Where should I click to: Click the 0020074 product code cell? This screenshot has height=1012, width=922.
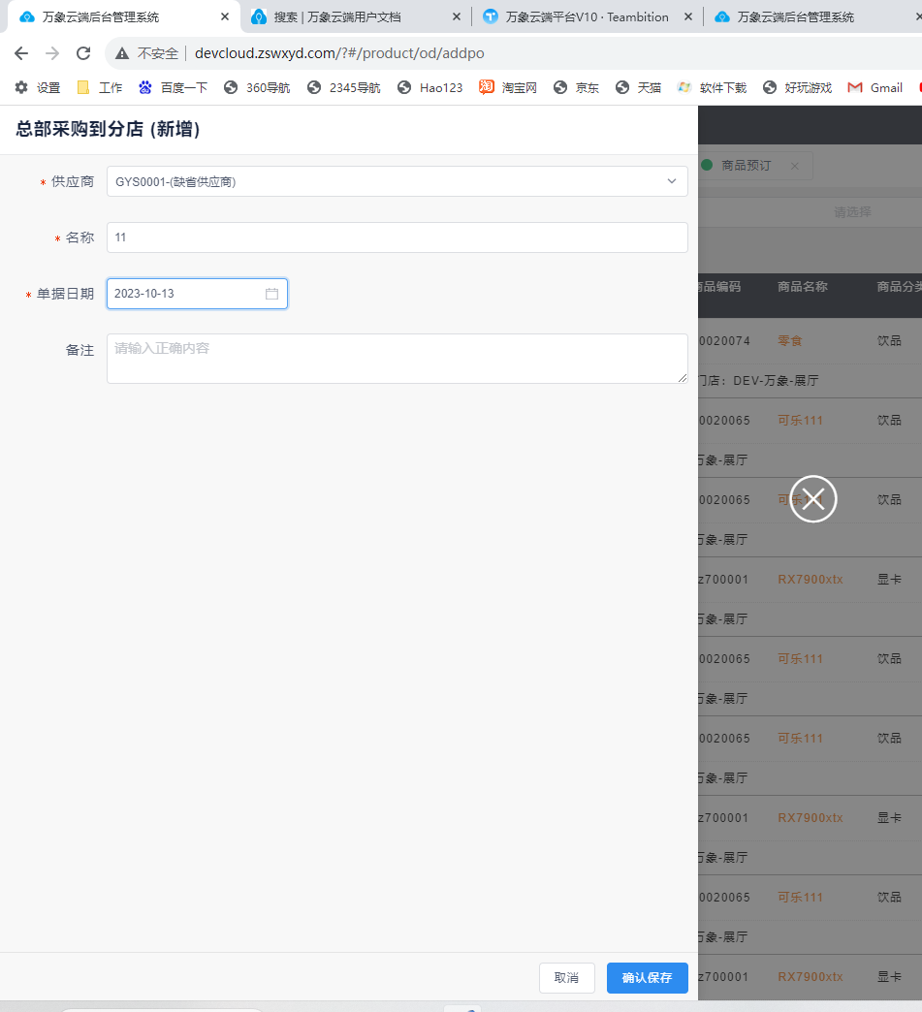[724, 341]
